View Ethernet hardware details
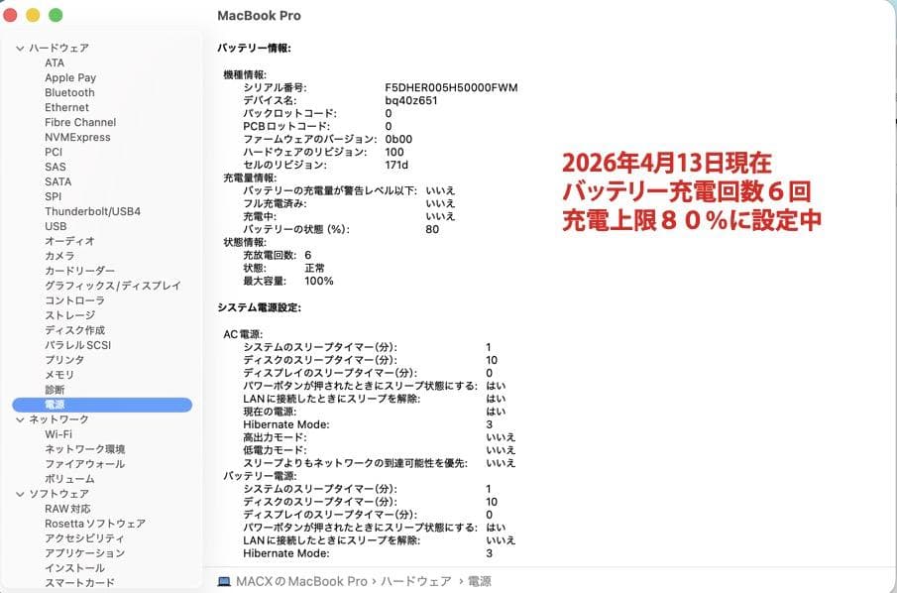The image size is (897, 593). pyautogui.click(x=66, y=107)
